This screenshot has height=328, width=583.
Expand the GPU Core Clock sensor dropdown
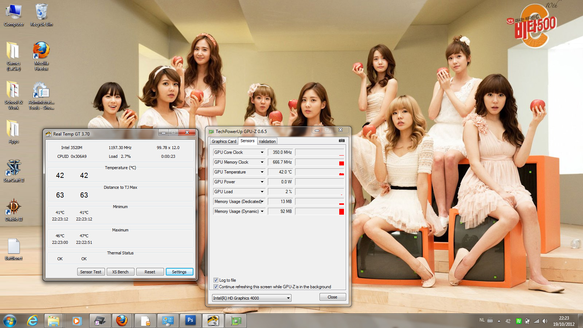pos(262,152)
